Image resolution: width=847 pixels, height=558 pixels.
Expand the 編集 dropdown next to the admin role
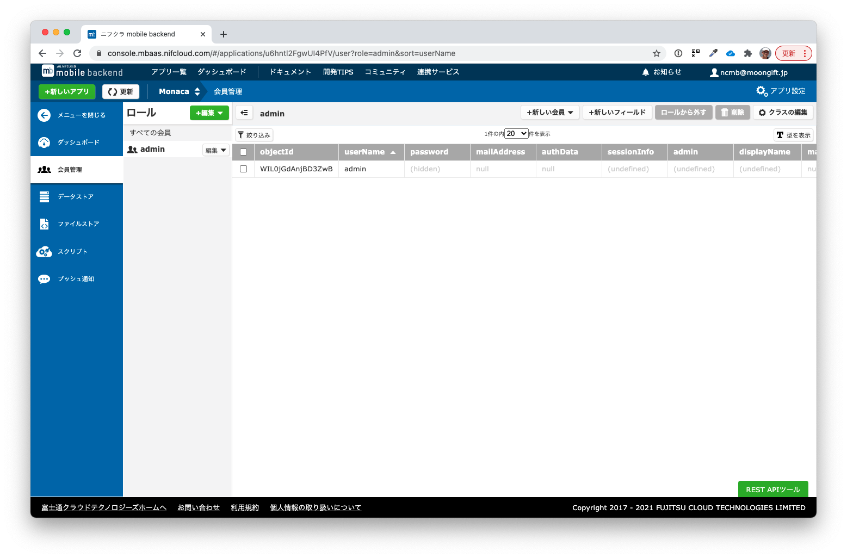pos(216,150)
